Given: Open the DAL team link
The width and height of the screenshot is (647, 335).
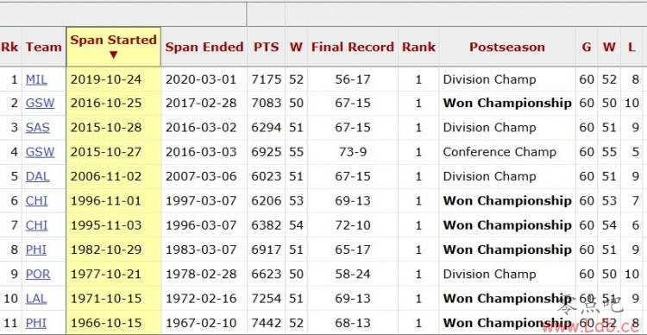Looking at the screenshot, I should [38, 176].
